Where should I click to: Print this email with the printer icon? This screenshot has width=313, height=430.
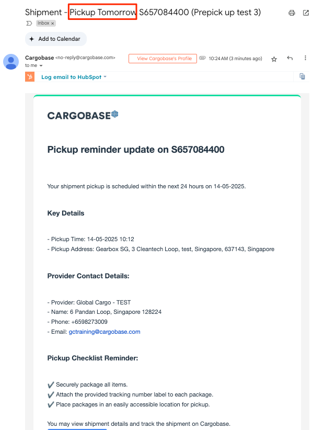point(292,13)
